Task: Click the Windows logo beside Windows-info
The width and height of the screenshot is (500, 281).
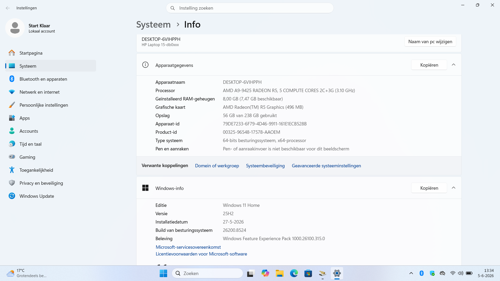Action: (x=145, y=188)
